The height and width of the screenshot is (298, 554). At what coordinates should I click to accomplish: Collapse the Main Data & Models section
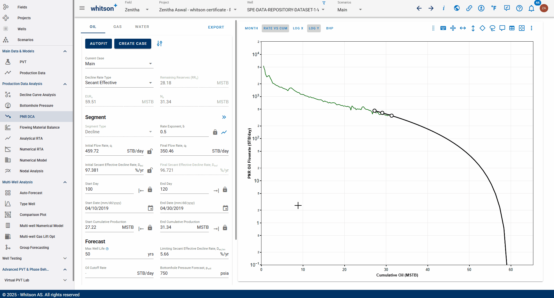tap(65, 51)
